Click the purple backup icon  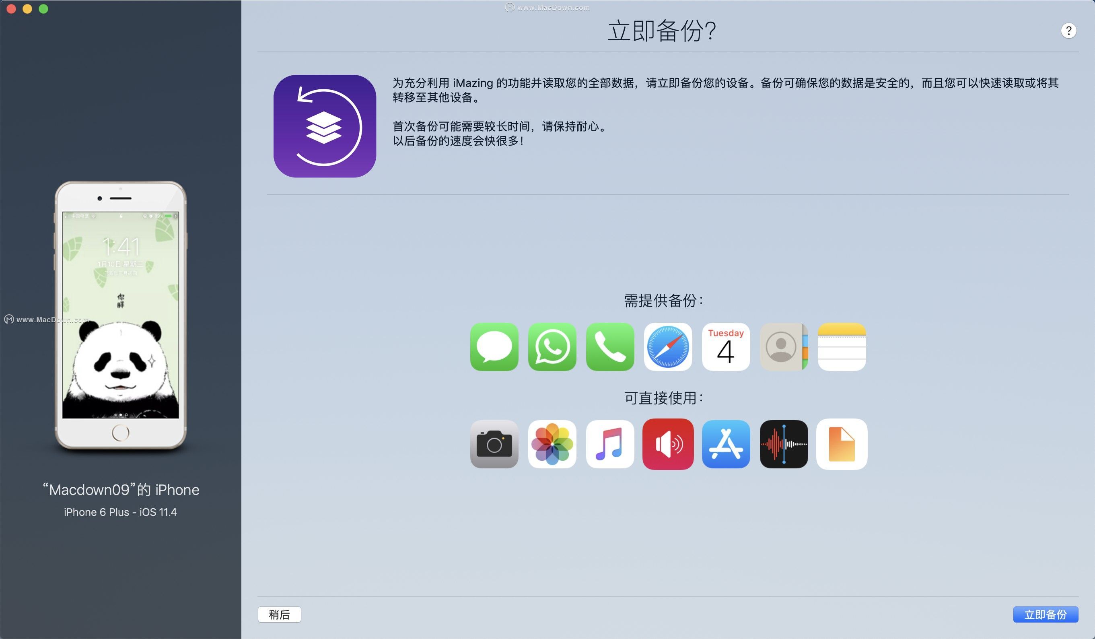(325, 126)
